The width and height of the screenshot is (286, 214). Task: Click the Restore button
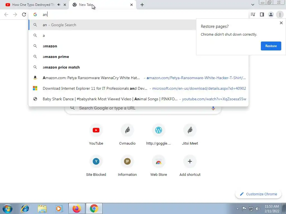[271, 46]
